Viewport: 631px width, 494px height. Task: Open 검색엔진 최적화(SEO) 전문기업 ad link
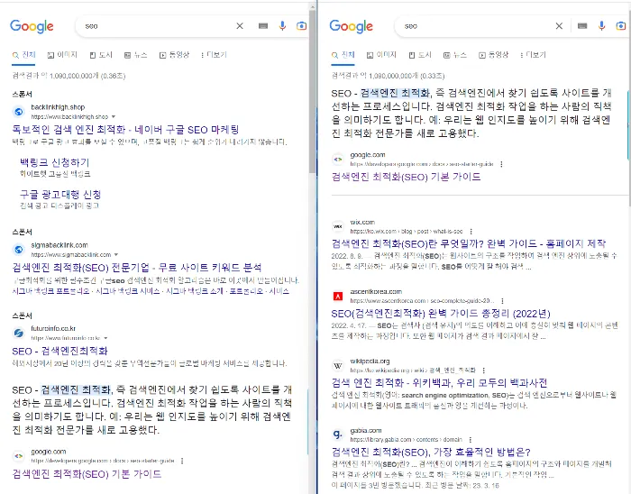[x=137, y=268]
